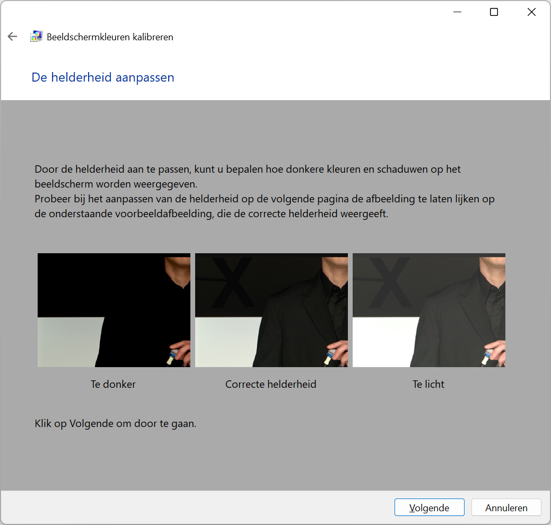Cancel calibration via the Annuleren button

click(x=506, y=507)
